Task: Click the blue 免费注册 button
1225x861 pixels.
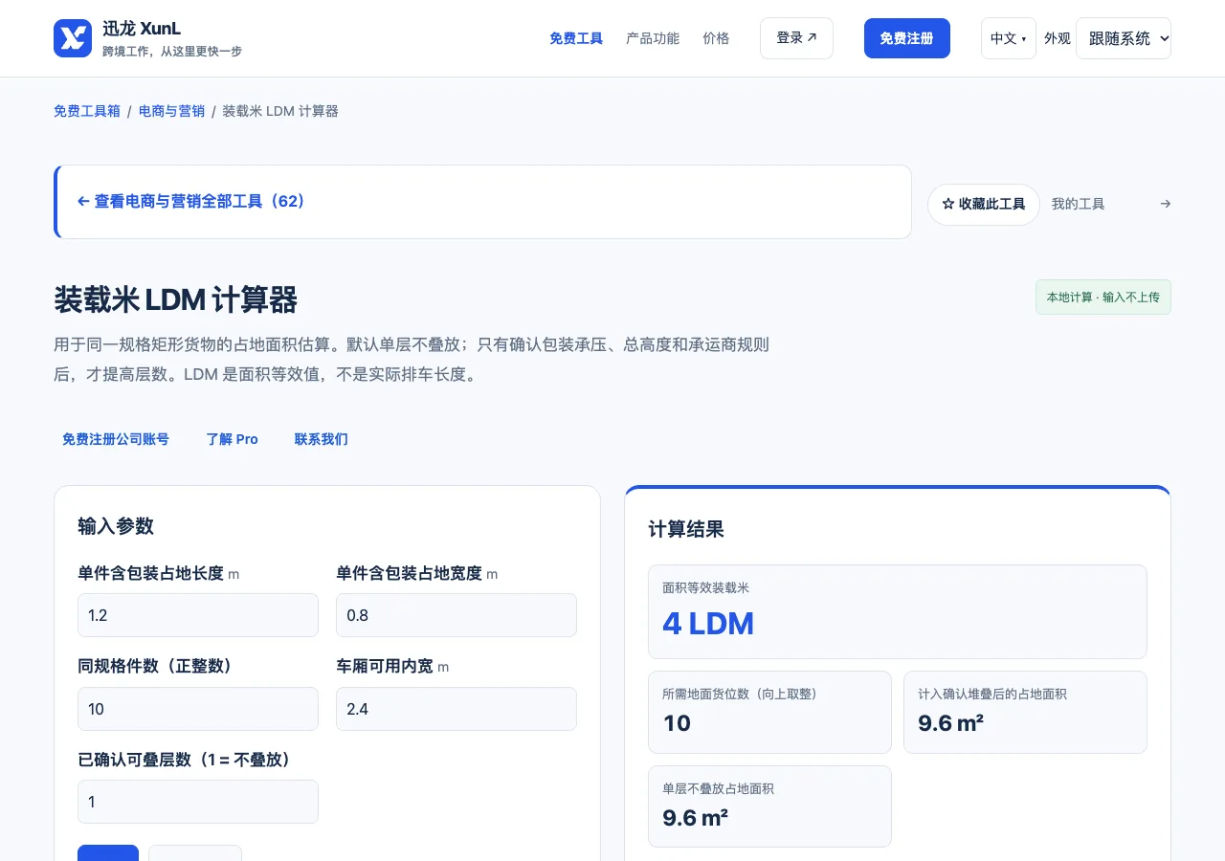Action: (907, 38)
